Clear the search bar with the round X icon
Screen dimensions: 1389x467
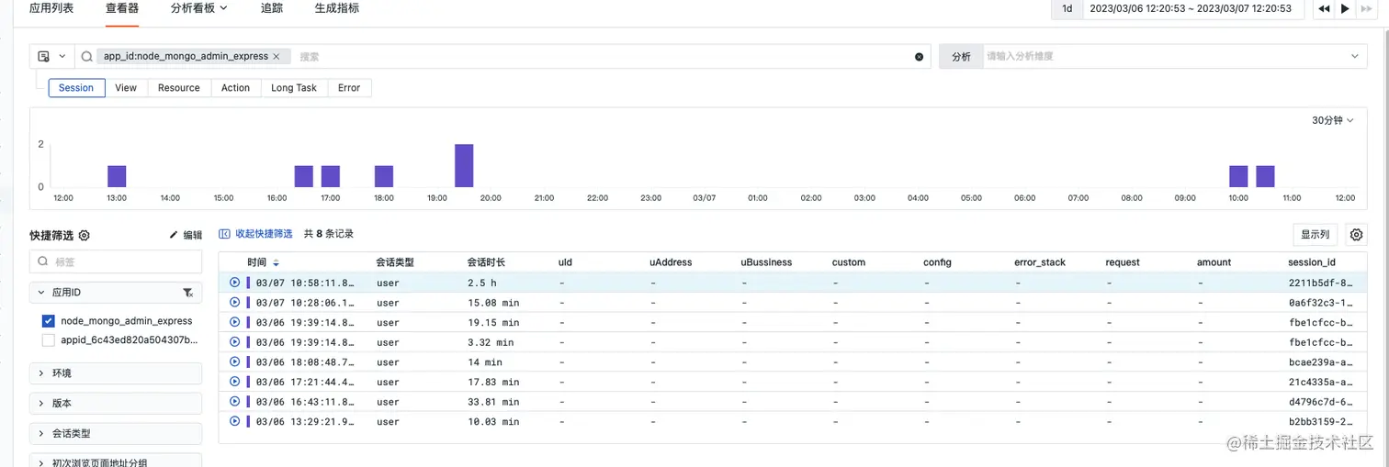(x=919, y=57)
